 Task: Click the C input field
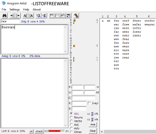(84, 98)
